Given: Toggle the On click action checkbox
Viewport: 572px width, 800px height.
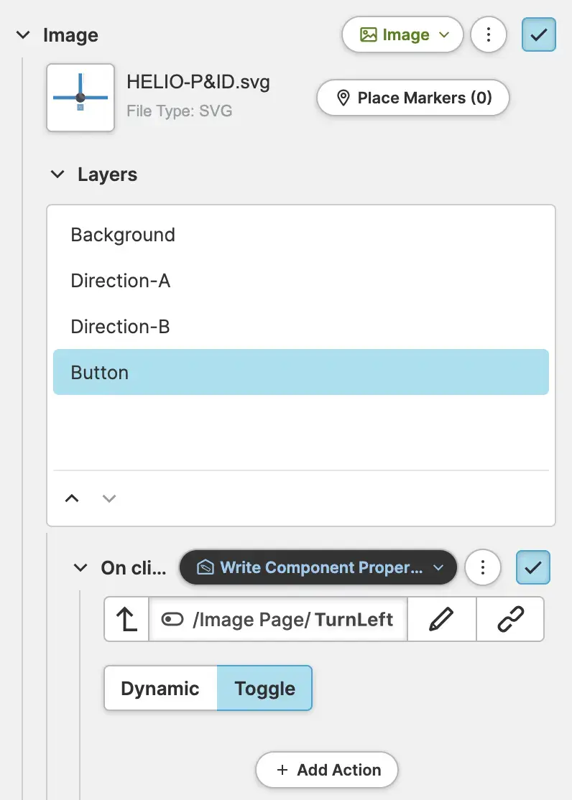Looking at the screenshot, I should [x=533, y=568].
